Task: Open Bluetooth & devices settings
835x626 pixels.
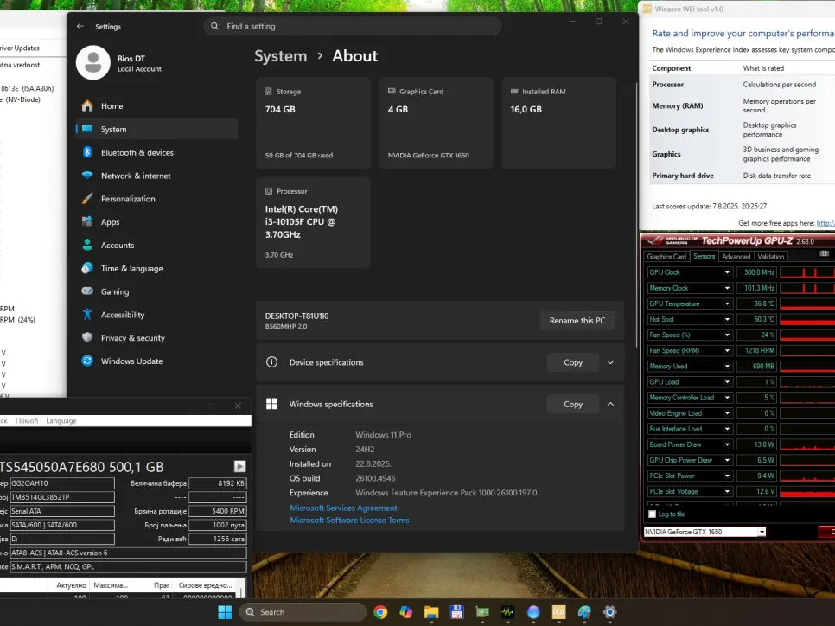Action: pyautogui.click(x=137, y=153)
